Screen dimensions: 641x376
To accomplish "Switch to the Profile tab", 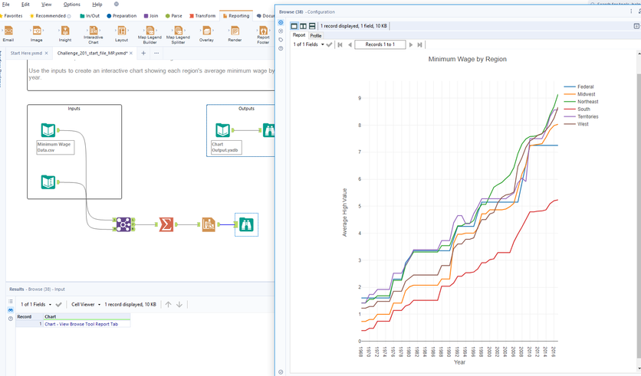I will (x=315, y=35).
